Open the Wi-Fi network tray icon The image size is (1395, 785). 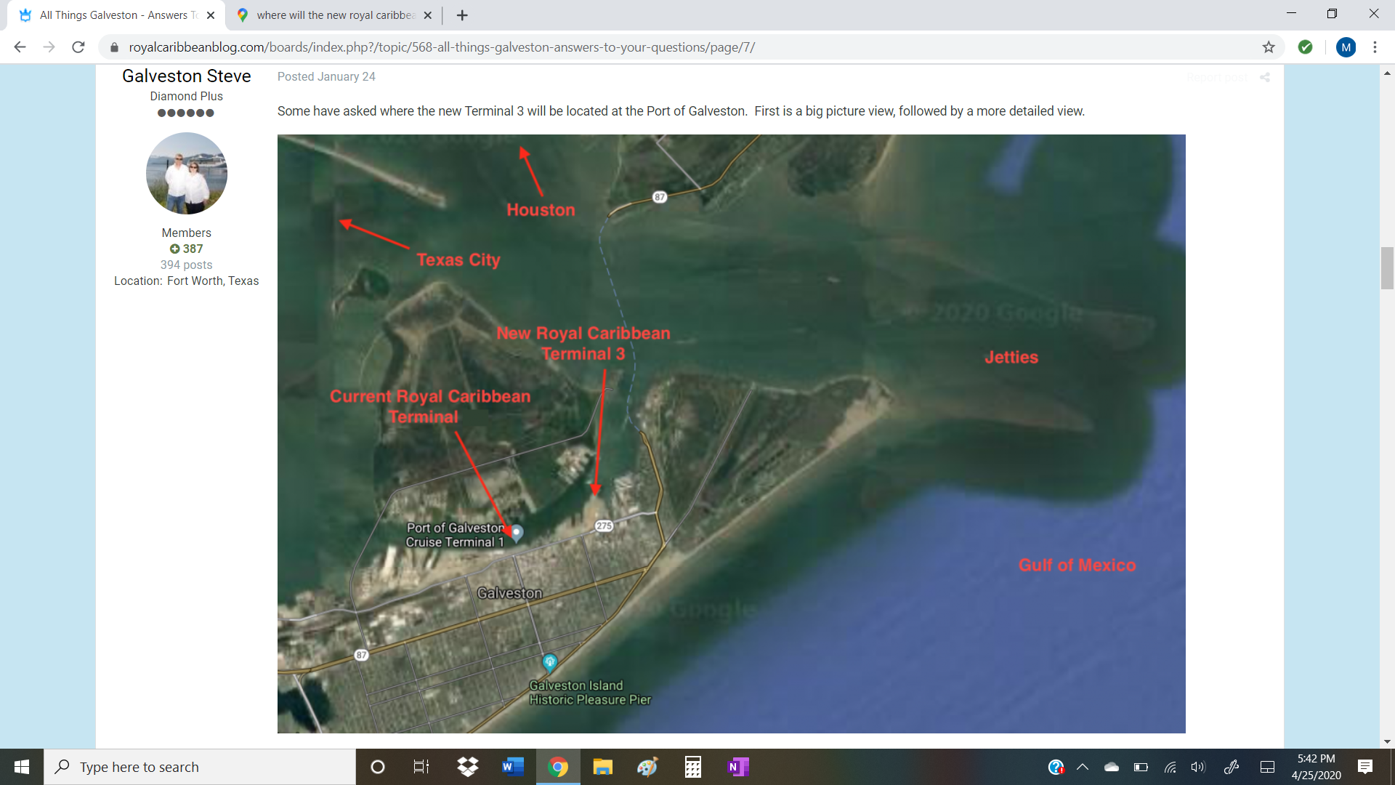pyautogui.click(x=1170, y=767)
